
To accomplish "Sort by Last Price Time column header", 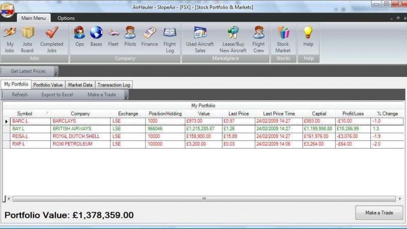I will tap(279, 113).
